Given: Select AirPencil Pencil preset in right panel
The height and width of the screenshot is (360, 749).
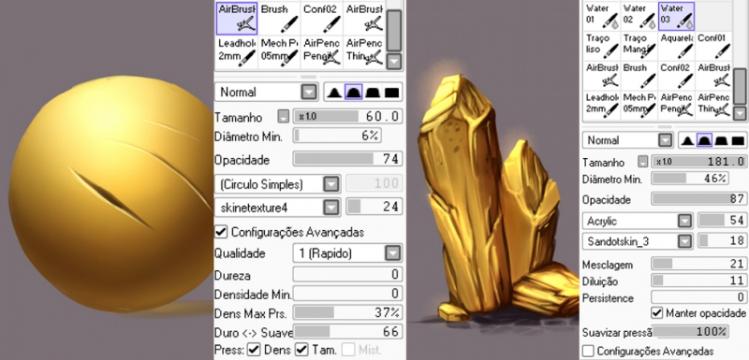Looking at the screenshot, I should 676,105.
